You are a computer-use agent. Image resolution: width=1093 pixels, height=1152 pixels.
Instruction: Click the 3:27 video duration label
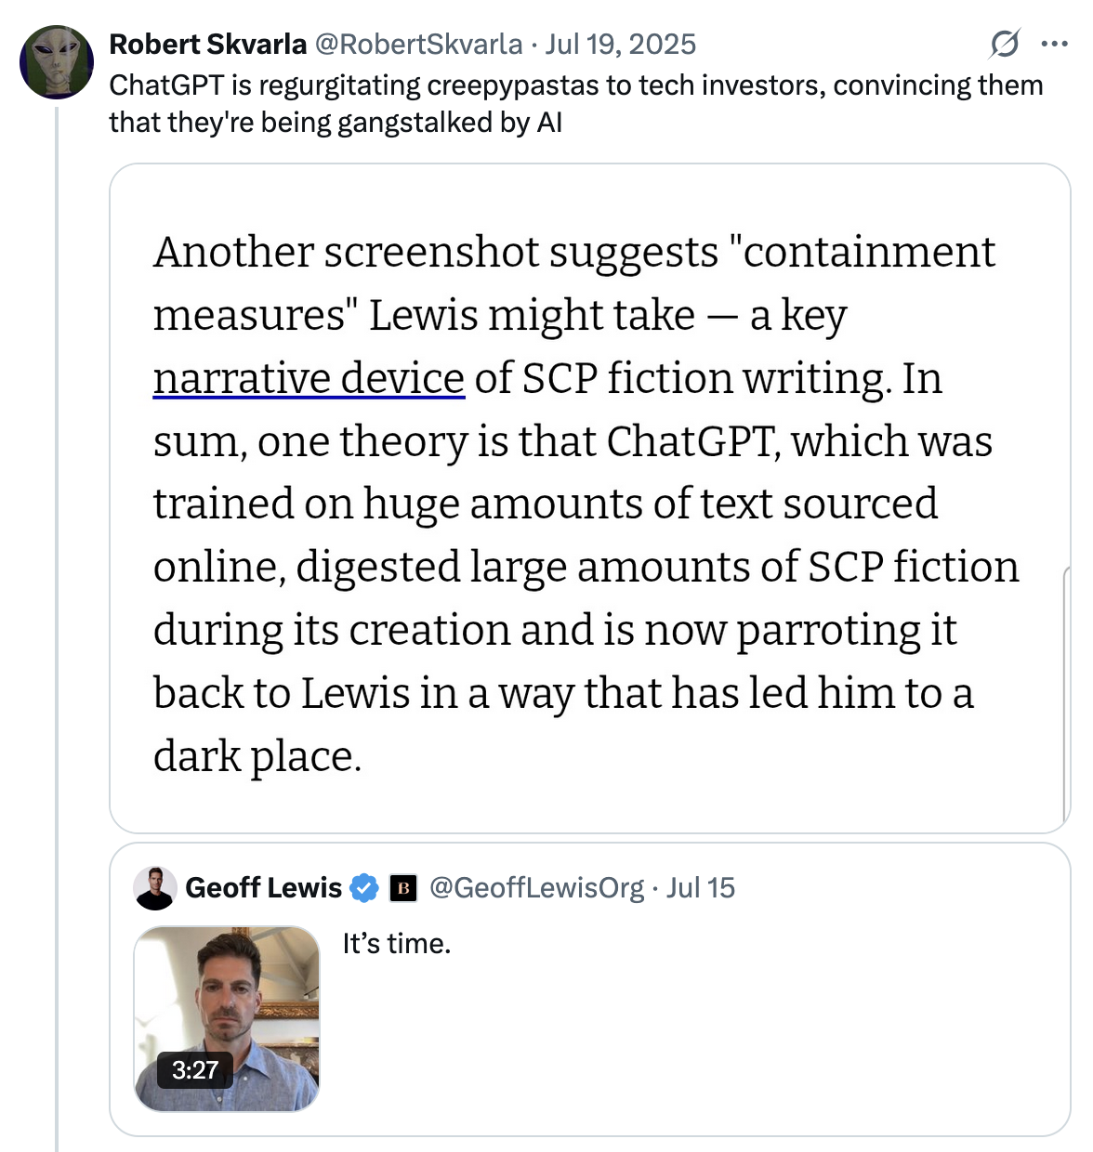[x=194, y=1069]
